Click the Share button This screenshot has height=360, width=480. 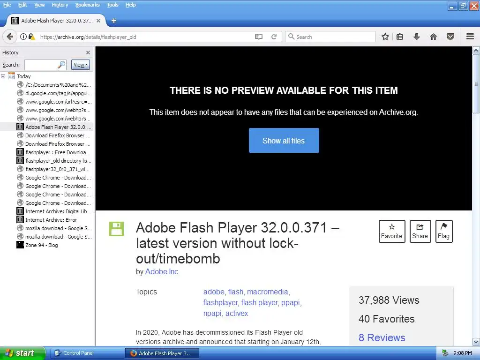point(420,231)
